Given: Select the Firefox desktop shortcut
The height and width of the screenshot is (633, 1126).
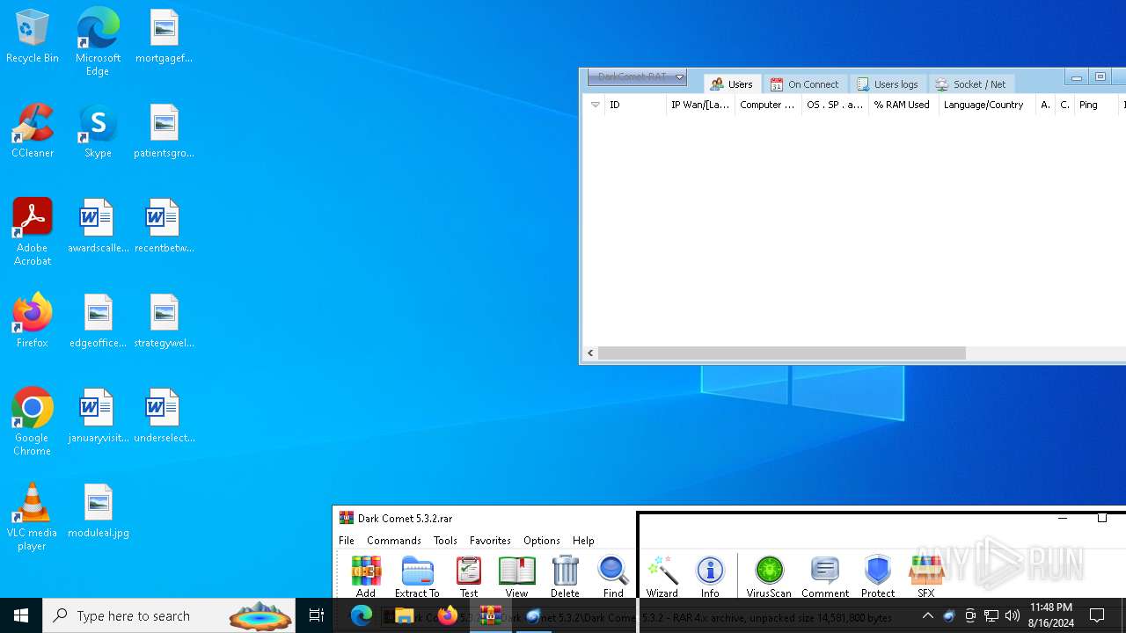Looking at the screenshot, I should [33, 321].
